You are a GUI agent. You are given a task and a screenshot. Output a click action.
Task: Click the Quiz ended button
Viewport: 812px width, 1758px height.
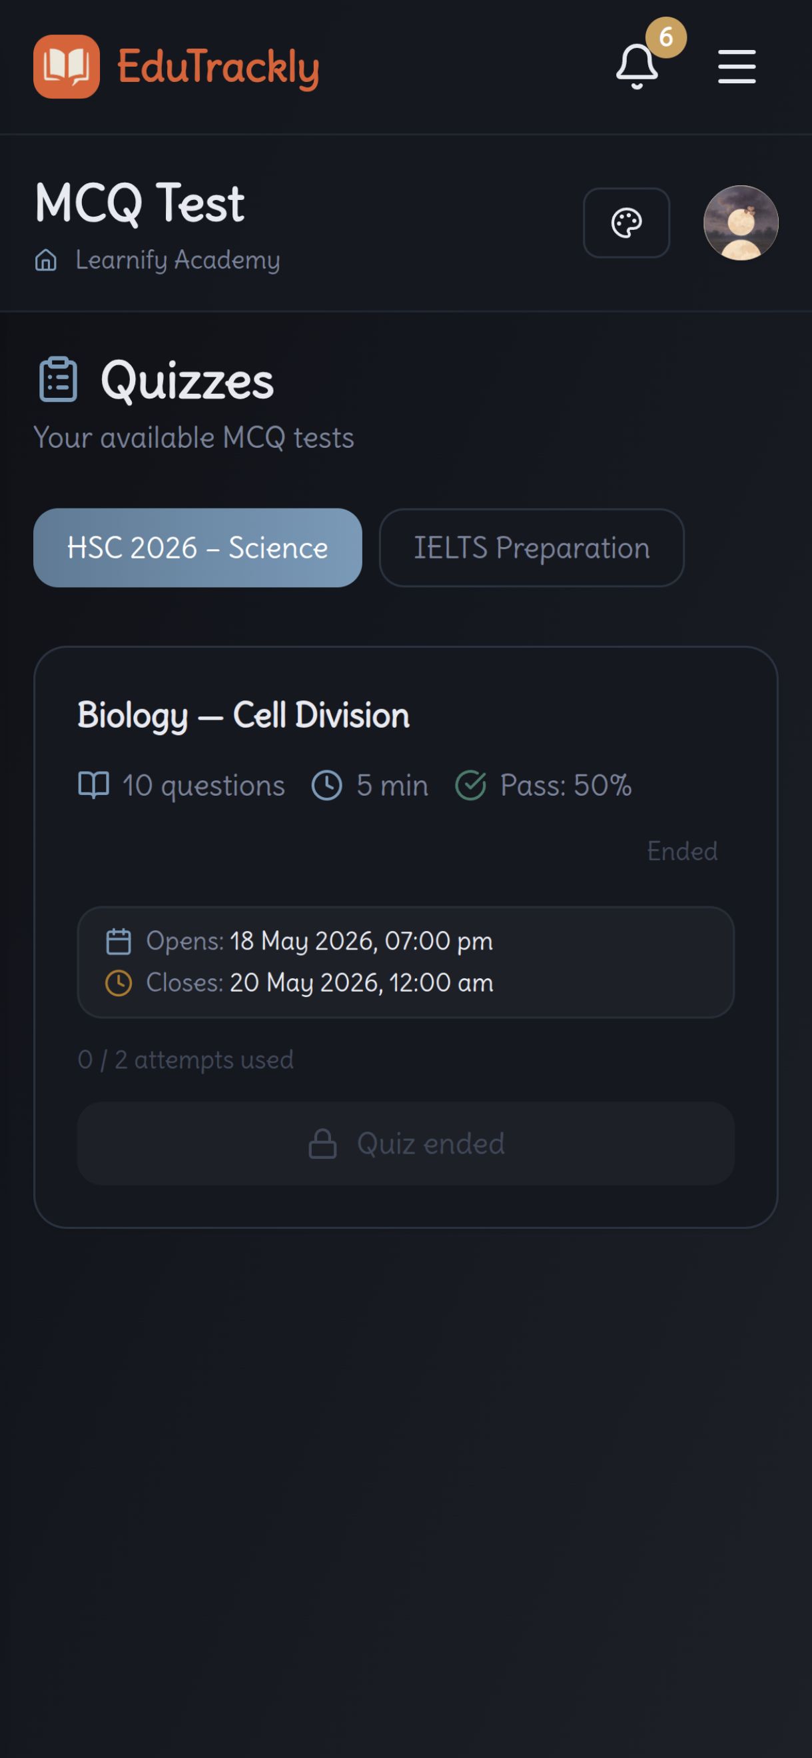pos(405,1143)
